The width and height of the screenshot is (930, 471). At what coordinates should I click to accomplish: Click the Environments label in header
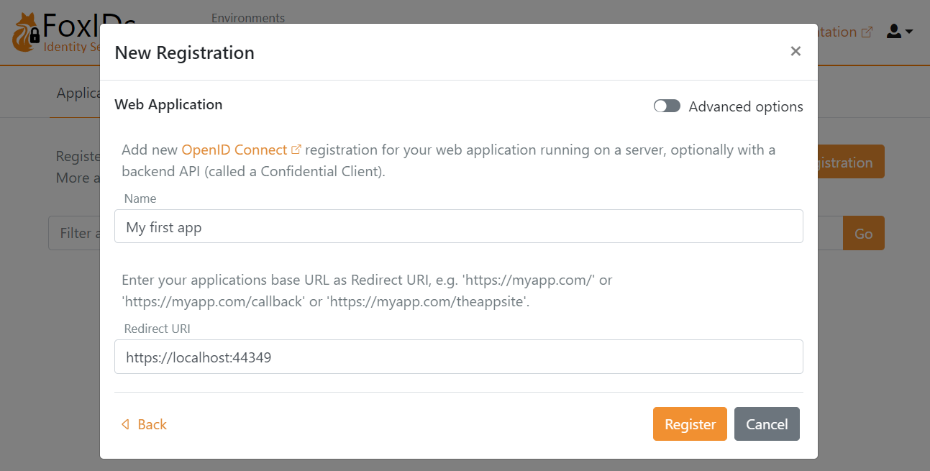248,18
